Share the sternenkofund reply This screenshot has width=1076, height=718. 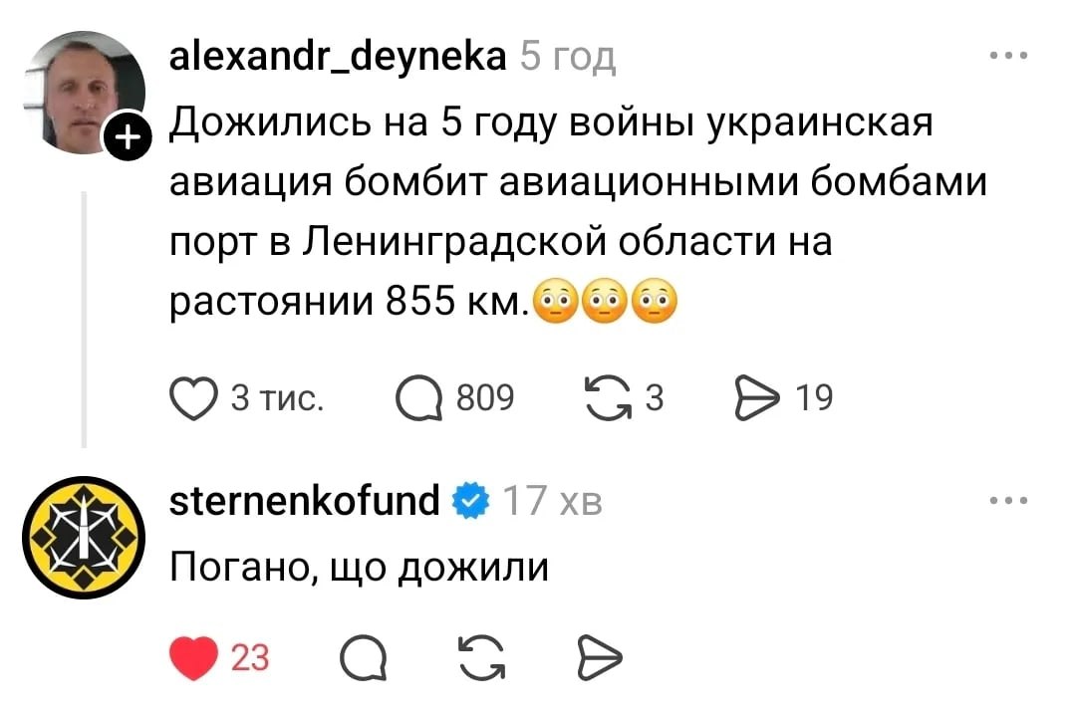click(x=599, y=656)
